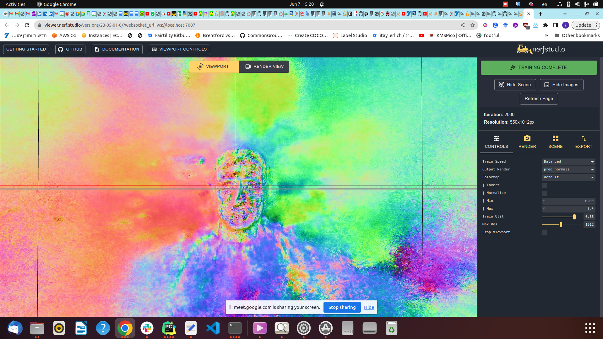The height and width of the screenshot is (339, 603).
Task: Open the Activities overview
Action: 15,4
